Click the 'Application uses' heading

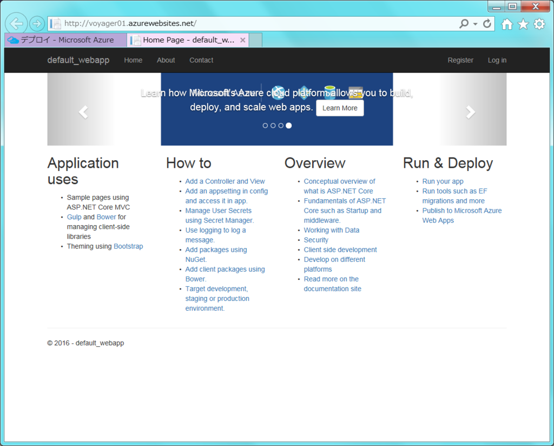[x=83, y=171]
